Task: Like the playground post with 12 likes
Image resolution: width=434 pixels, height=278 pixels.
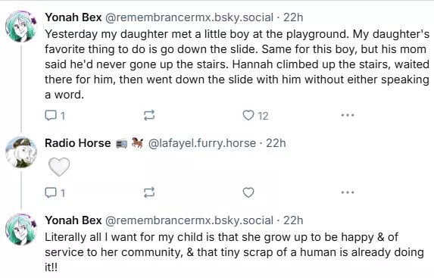Action: click(x=255, y=115)
